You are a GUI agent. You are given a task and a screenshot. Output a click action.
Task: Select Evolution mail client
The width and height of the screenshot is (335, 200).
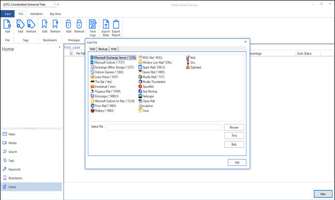pyautogui.click(x=146, y=106)
